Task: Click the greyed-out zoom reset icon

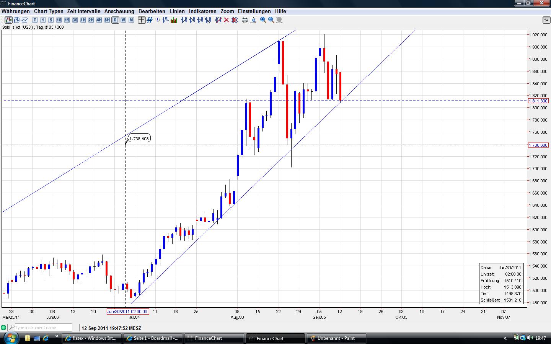Action: [x=279, y=20]
